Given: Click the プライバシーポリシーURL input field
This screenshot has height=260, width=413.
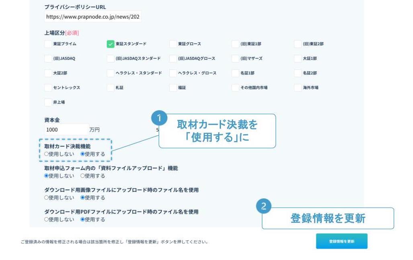Looking at the screenshot, I should pyautogui.click(x=93, y=17).
